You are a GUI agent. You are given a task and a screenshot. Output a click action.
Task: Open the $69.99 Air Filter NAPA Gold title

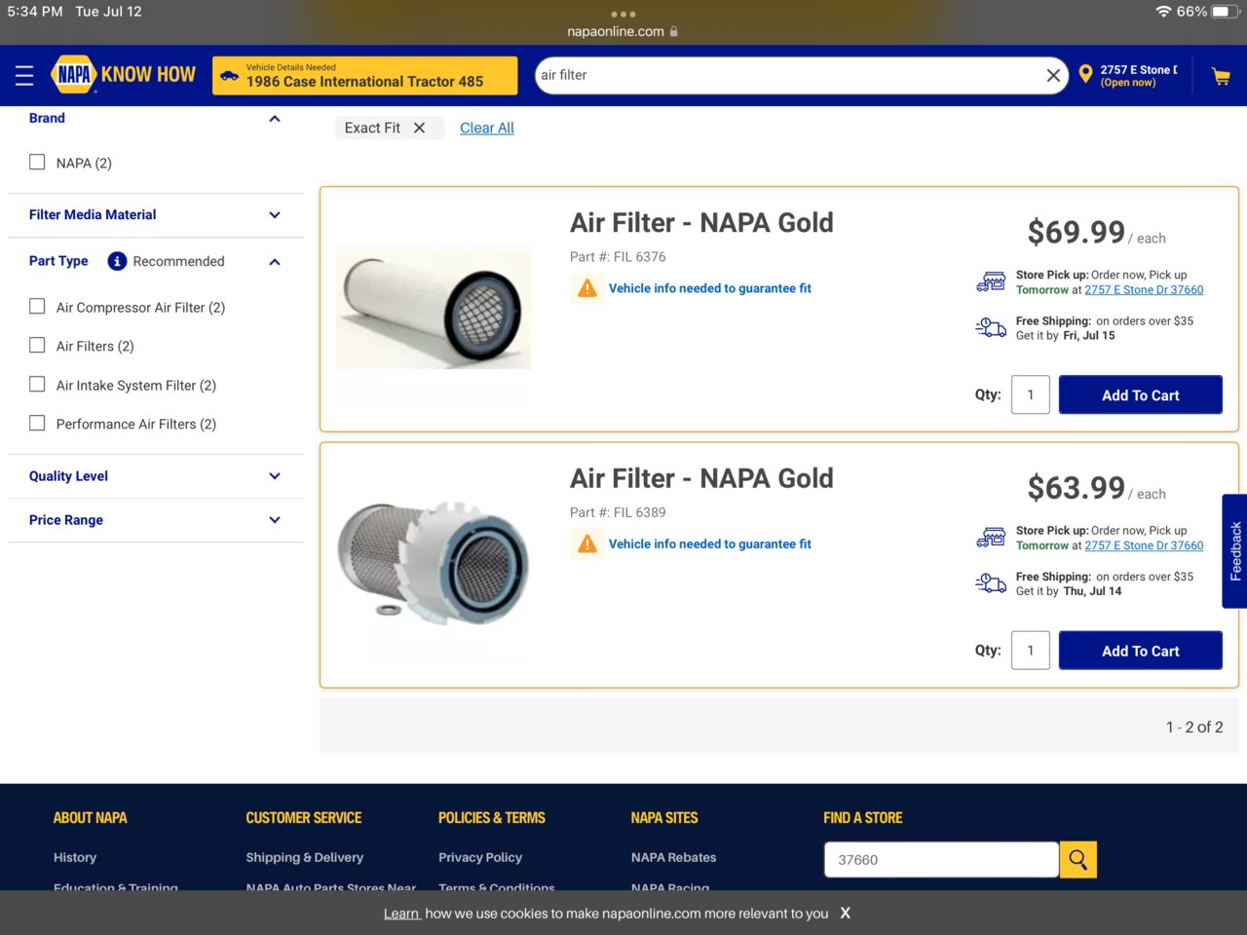pos(701,223)
